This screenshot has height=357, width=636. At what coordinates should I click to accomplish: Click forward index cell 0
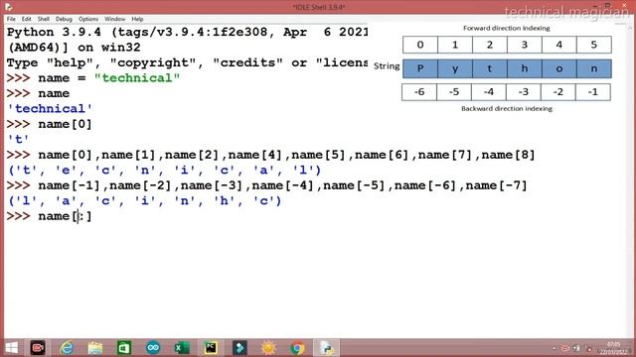(x=420, y=45)
